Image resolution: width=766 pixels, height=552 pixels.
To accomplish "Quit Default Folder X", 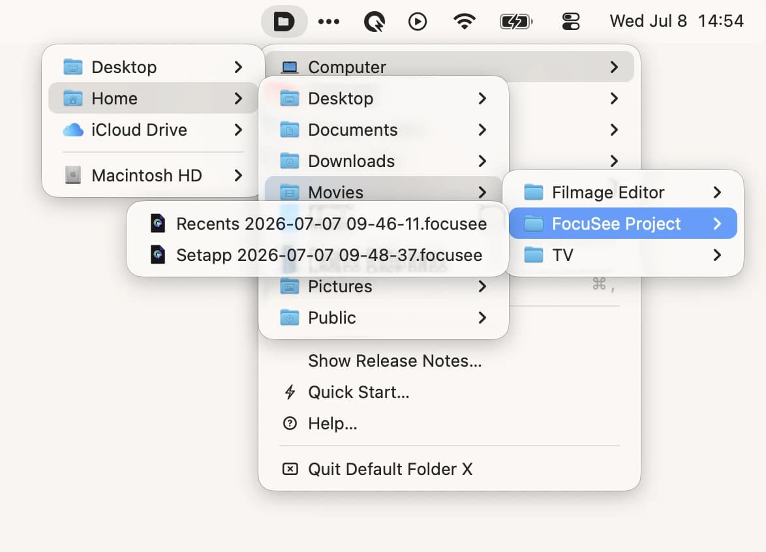I will click(x=450, y=469).
